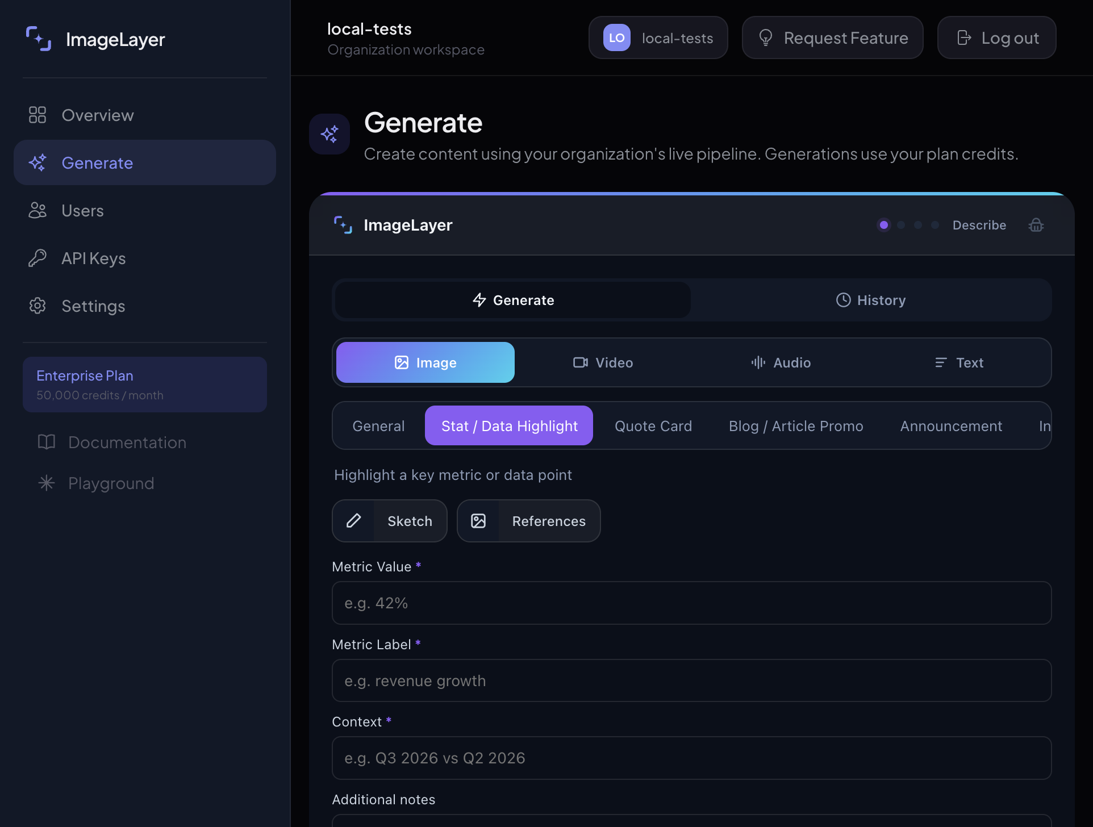
Task: Click the 'Additional notes' label
Action: click(383, 799)
